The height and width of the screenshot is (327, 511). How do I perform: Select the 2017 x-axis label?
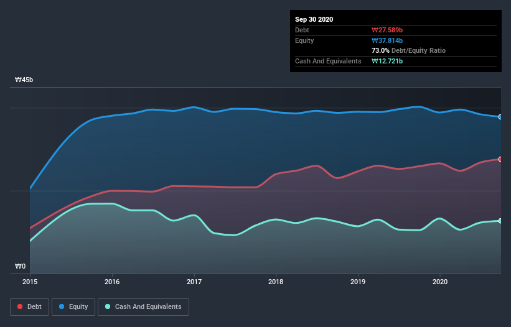(x=194, y=282)
